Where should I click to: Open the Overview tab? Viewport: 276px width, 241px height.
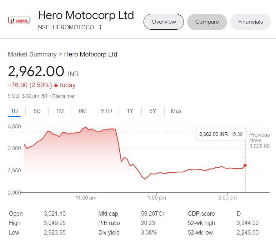pyautogui.click(x=164, y=22)
